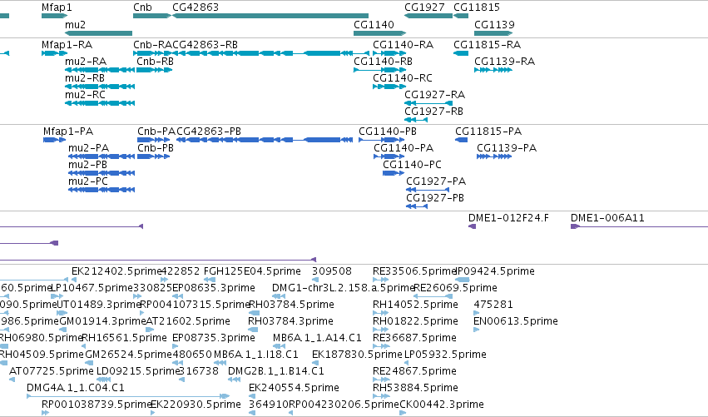Select the CG1140 gene span bar

(379, 33)
